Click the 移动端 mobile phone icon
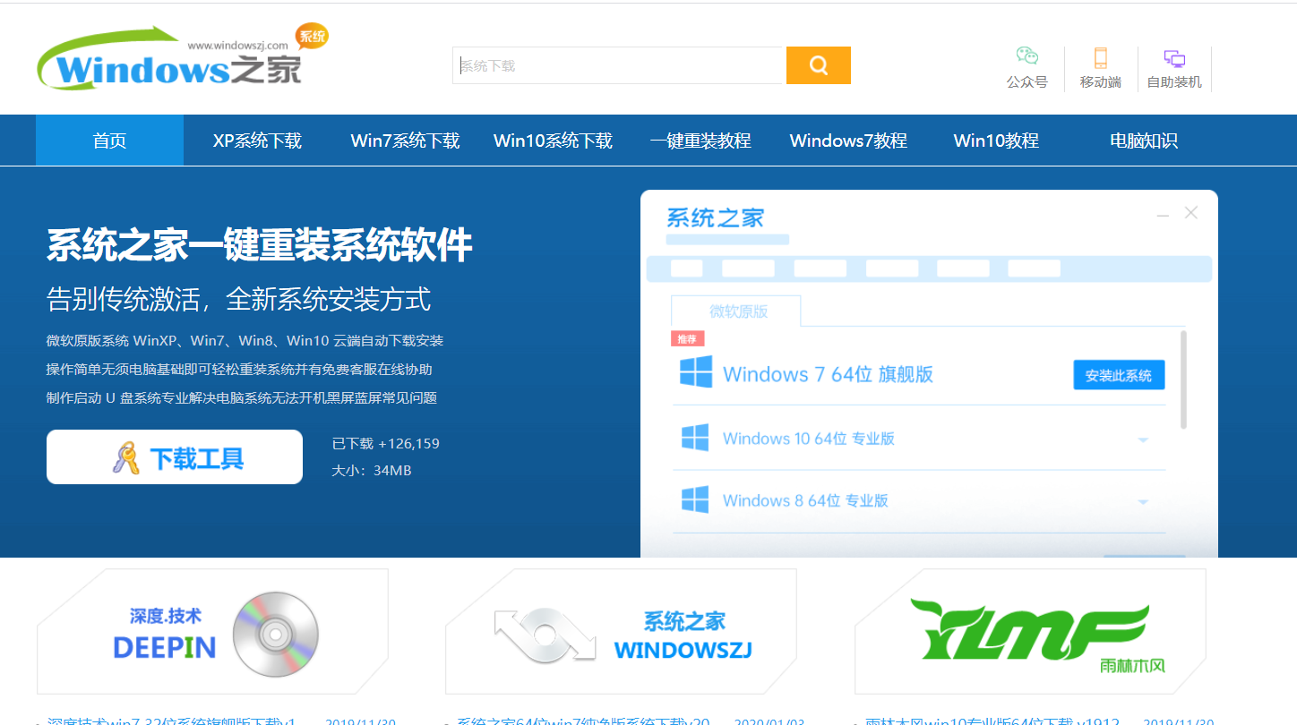Viewport: 1297px width, 725px height. tap(1100, 55)
